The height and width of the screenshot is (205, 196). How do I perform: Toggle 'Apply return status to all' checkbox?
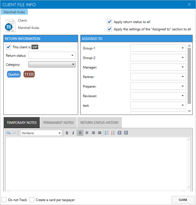(x=109, y=22)
